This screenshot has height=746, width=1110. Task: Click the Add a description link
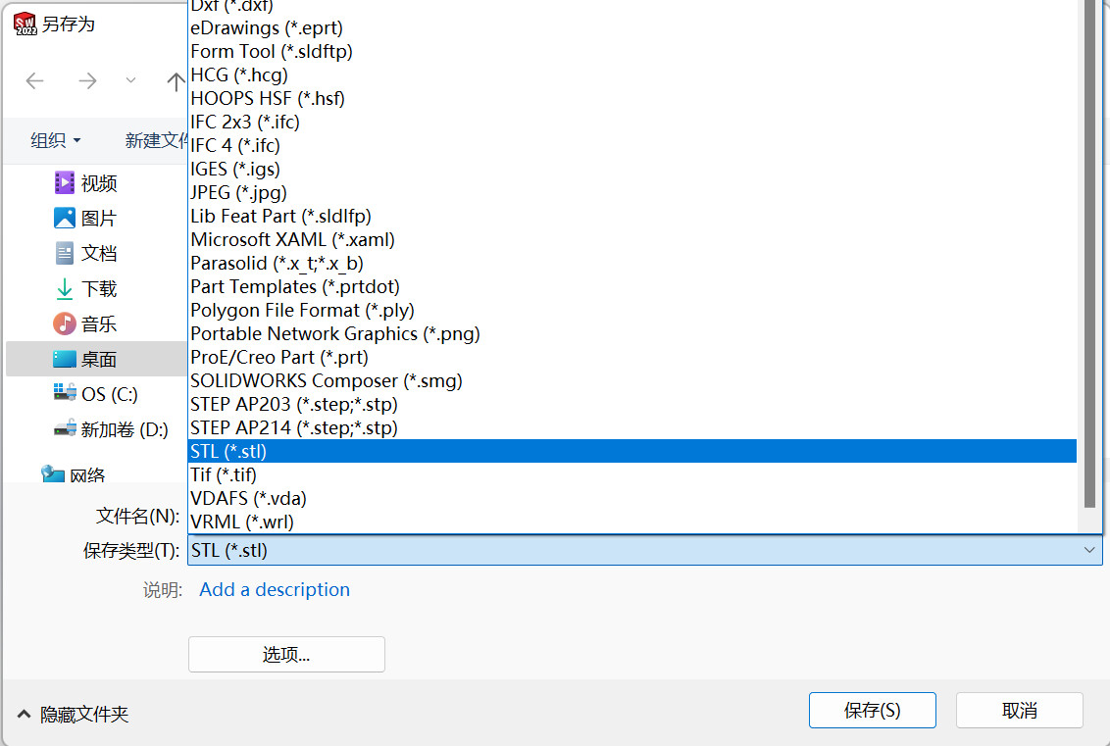point(275,589)
